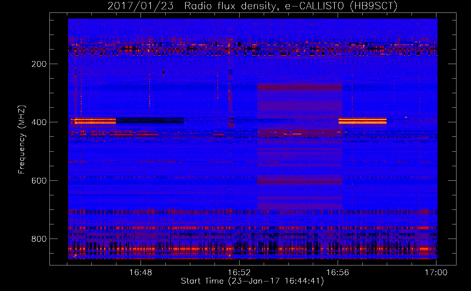
Task: Select the 800 frequency tick label
Action: [x=39, y=239]
